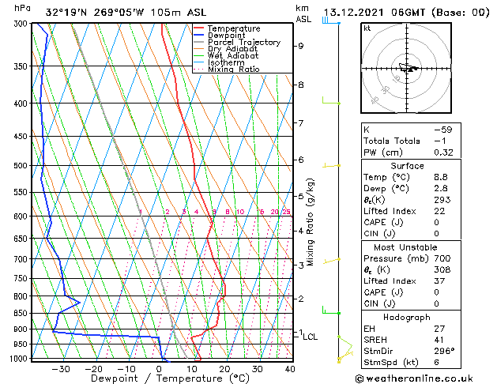Click the Totals Totals row
The width and height of the screenshot is (497, 384).
point(411,141)
